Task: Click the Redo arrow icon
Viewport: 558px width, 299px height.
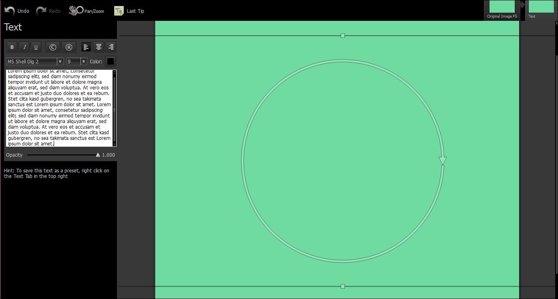Action: click(41, 11)
